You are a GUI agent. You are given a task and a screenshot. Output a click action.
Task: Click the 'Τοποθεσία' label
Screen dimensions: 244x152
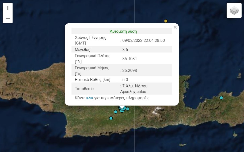click(84, 89)
